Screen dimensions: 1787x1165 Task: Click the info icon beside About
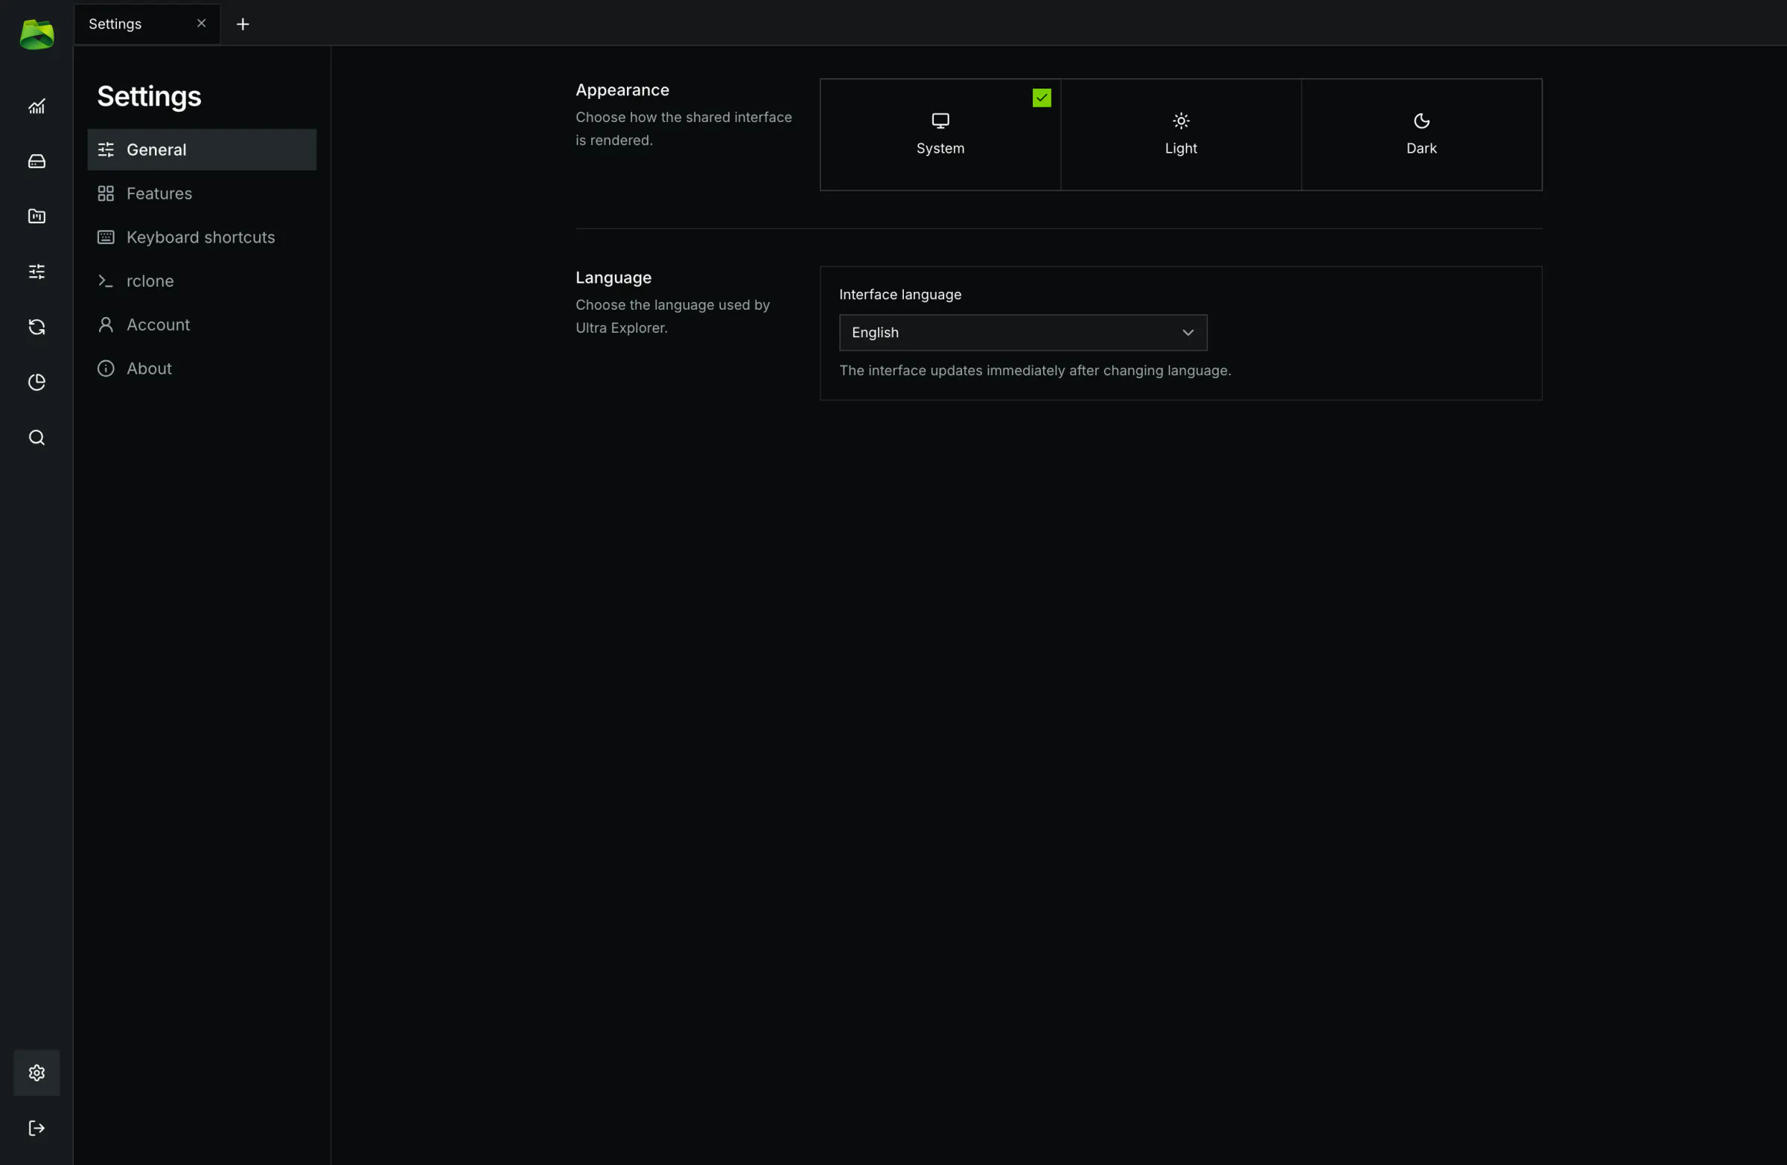(106, 368)
